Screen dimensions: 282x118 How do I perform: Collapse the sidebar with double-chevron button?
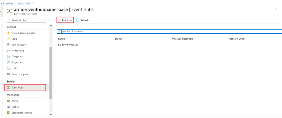pos(49,20)
